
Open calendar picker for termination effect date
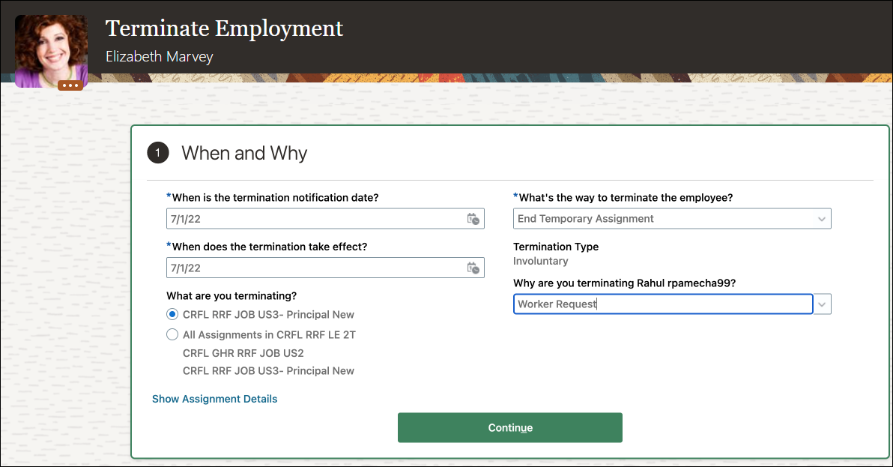[x=473, y=268]
